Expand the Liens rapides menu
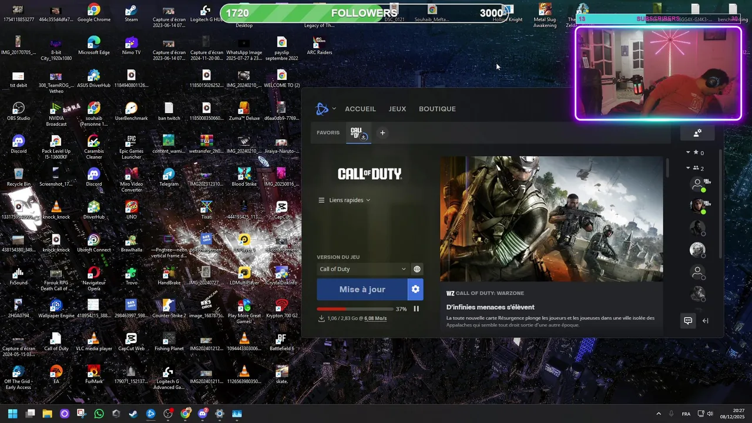This screenshot has width=752, height=423. (x=344, y=200)
